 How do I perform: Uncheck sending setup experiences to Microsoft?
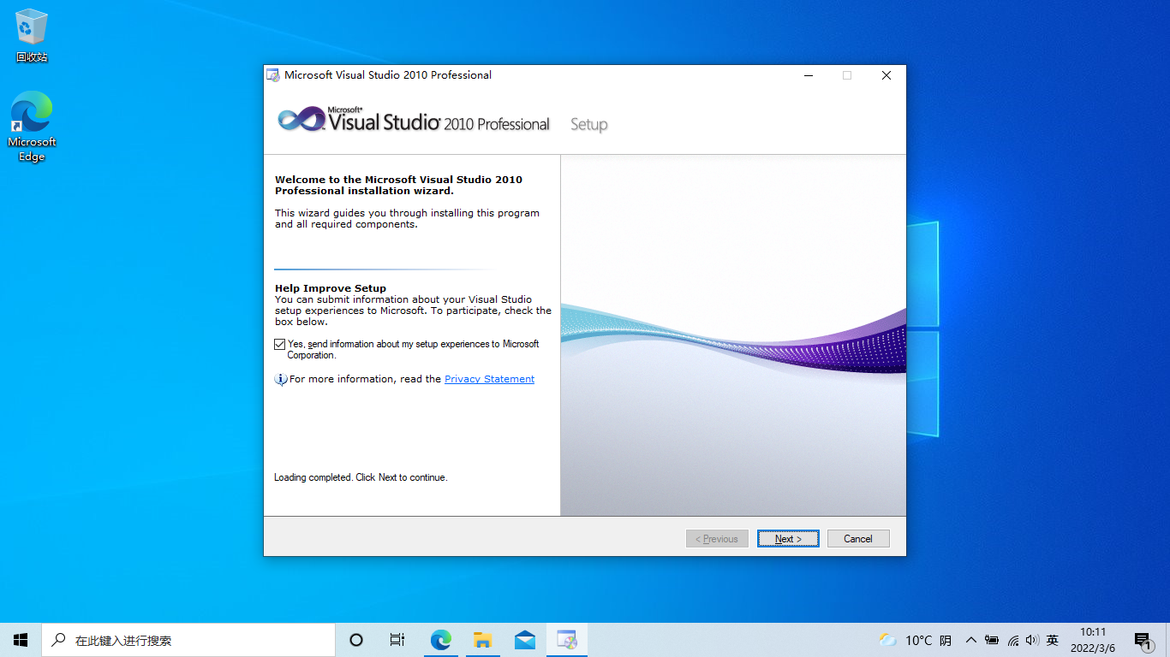279,344
